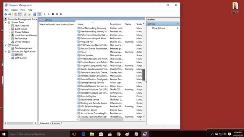The height and width of the screenshot is (137, 244).
Task: Open the My Data desktop folder
Action: (235, 8)
